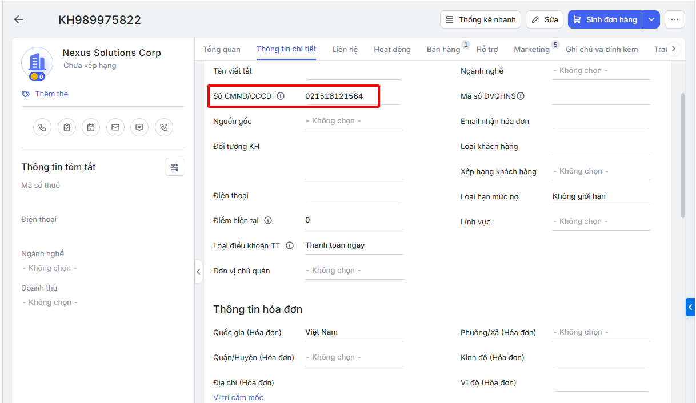Click Ngành nghề value in summary panel
The image size is (696, 403).
(x=50, y=268)
